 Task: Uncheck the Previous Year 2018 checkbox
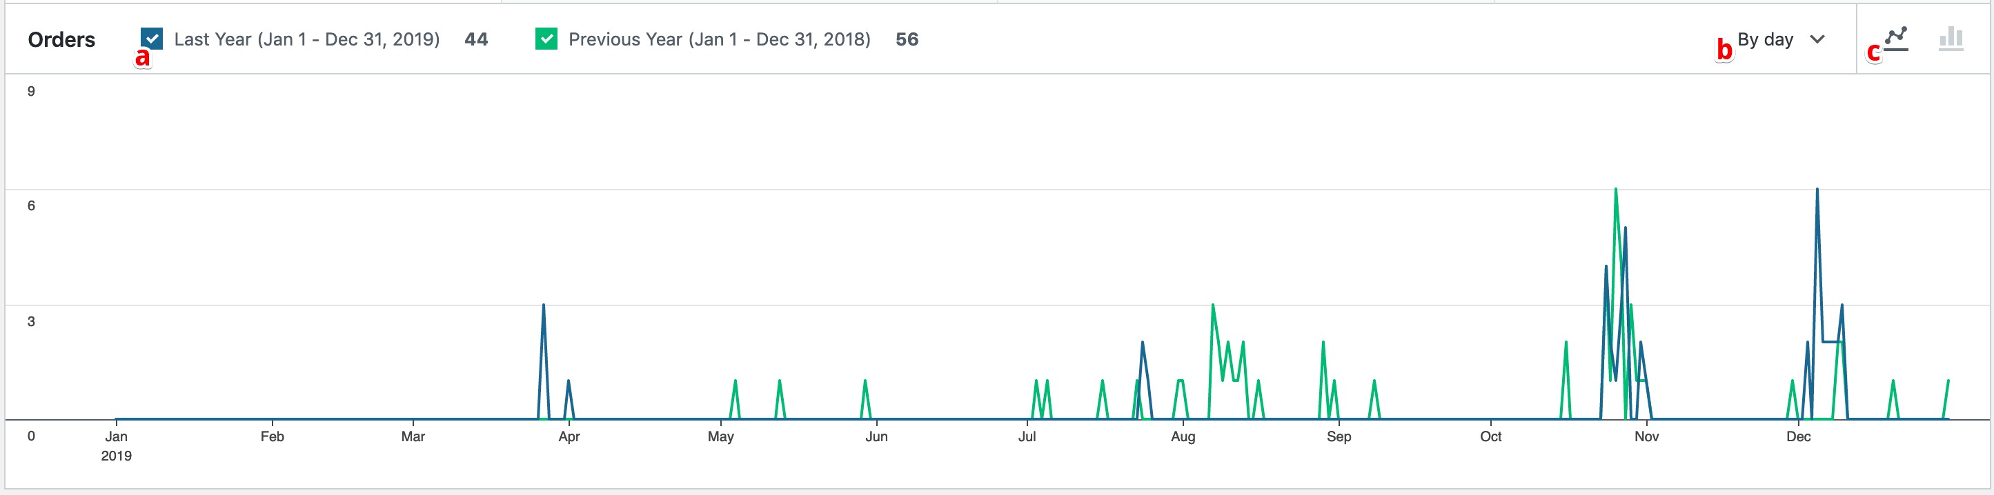click(546, 39)
